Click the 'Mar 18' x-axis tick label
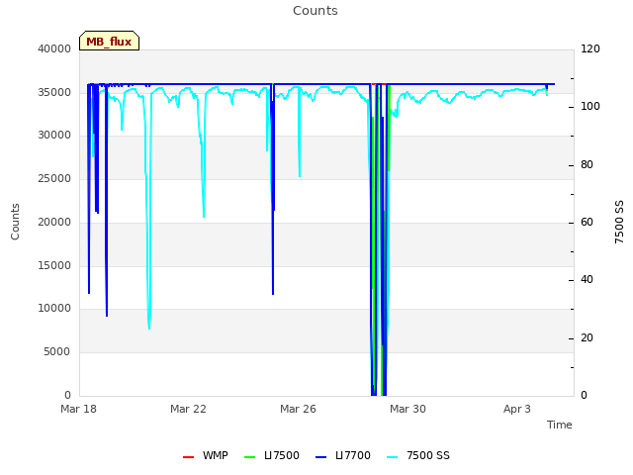The image size is (633, 475). click(79, 409)
